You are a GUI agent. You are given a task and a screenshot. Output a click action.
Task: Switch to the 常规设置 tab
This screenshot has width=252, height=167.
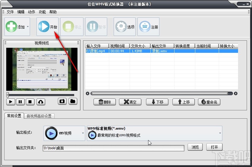pos(14,116)
